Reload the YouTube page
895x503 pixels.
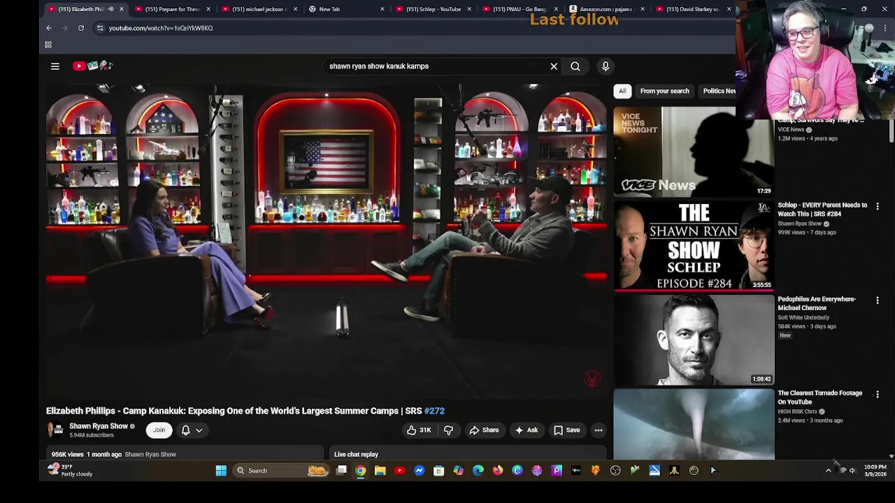81,28
